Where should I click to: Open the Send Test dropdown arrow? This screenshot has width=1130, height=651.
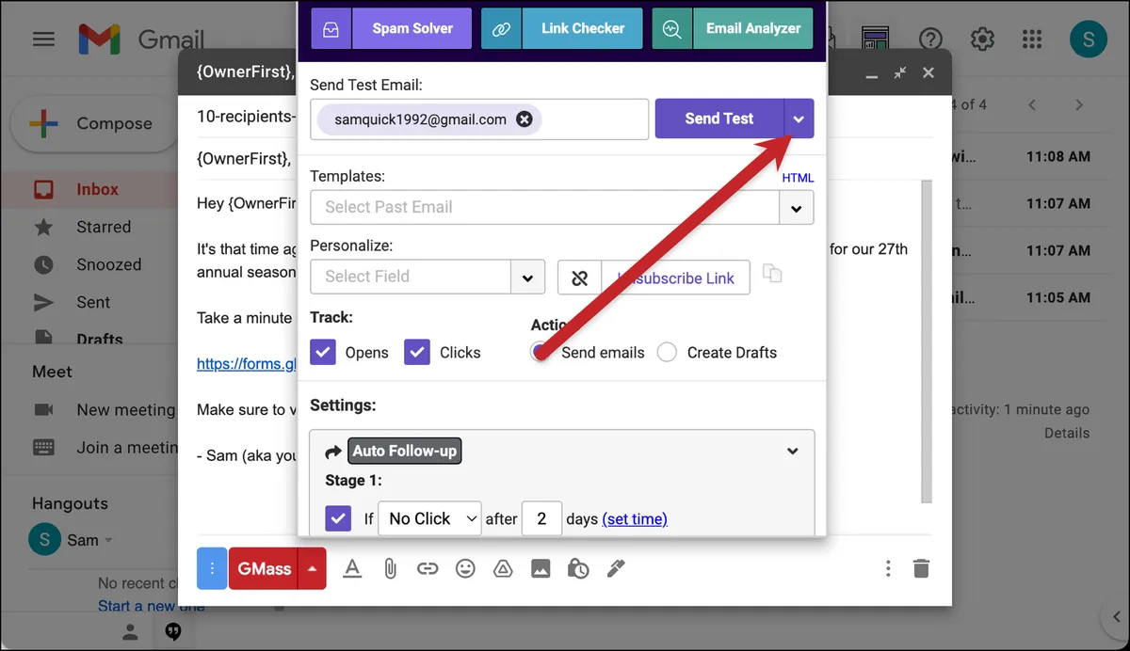pyautogui.click(x=799, y=119)
